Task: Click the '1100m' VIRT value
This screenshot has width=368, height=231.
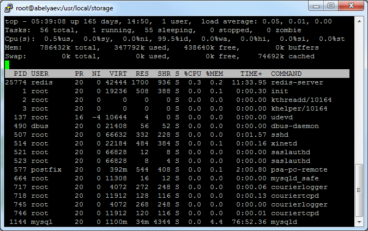Action: 116,222
